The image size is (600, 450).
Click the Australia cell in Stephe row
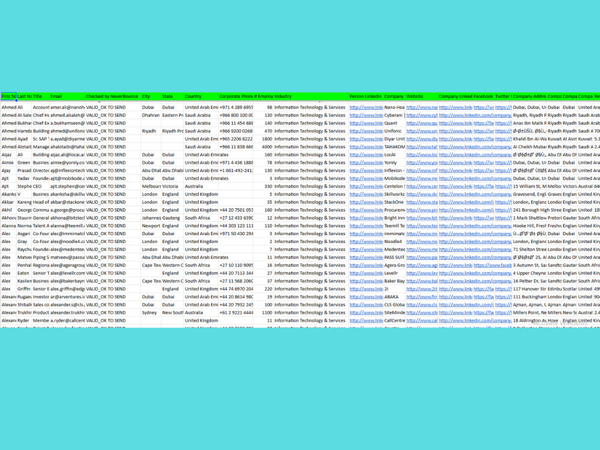(201, 187)
